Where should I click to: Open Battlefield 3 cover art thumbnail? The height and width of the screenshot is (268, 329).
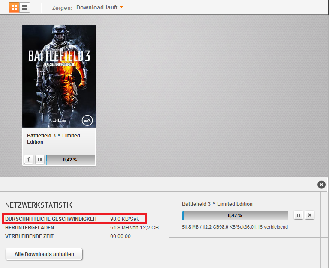click(59, 76)
